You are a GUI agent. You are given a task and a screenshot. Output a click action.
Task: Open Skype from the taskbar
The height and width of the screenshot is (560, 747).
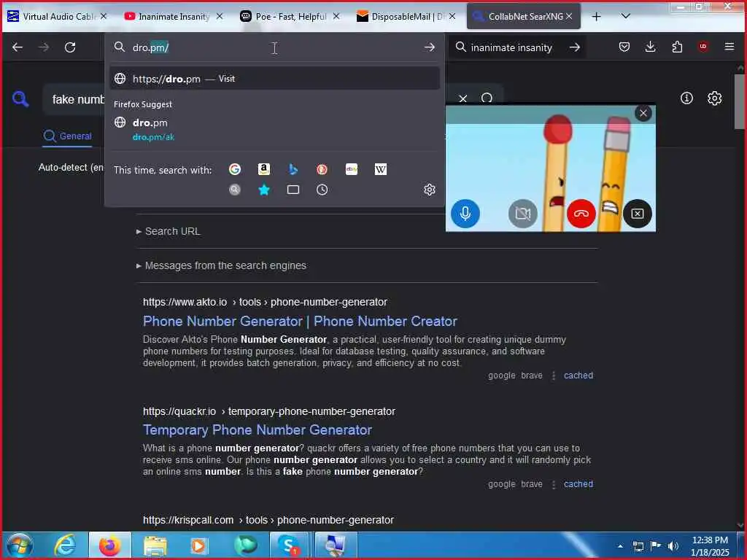[x=289, y=545]
